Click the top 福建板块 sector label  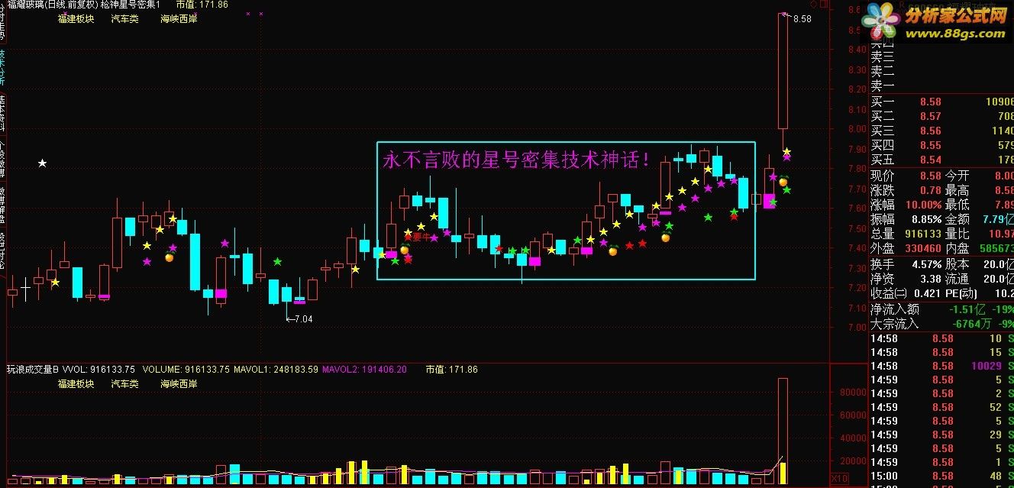coord(76,18)
